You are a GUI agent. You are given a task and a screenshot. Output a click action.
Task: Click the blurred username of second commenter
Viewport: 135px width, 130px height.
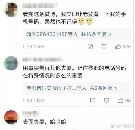tap(43, 59)
